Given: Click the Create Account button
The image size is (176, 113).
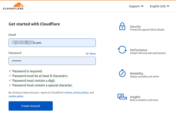Looking at the screenshot, I should 31,106.
